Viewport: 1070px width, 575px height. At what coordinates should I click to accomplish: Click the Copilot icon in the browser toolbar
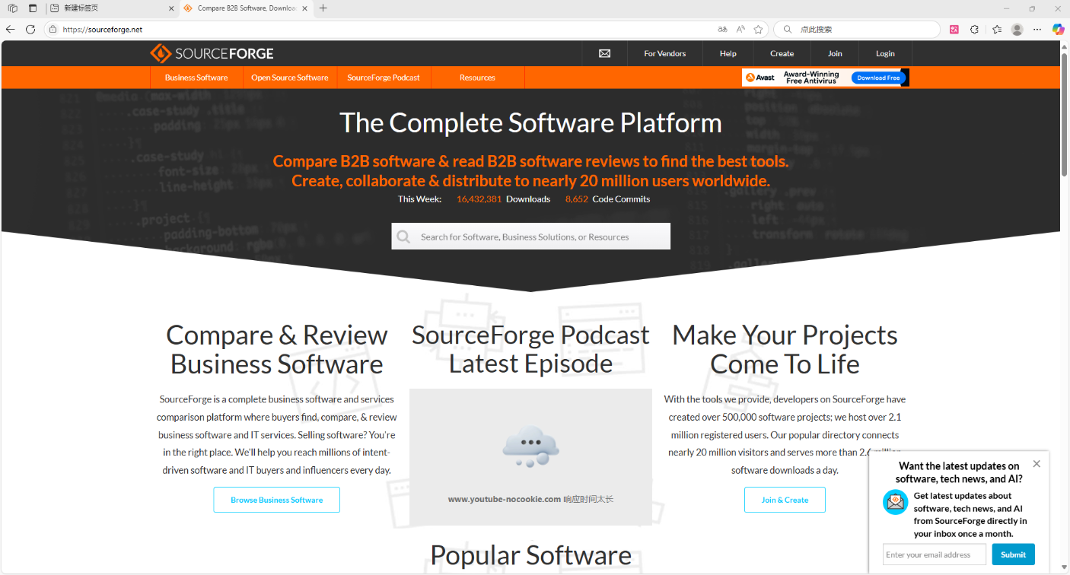pyautogui.click(x=1058, y=29)
